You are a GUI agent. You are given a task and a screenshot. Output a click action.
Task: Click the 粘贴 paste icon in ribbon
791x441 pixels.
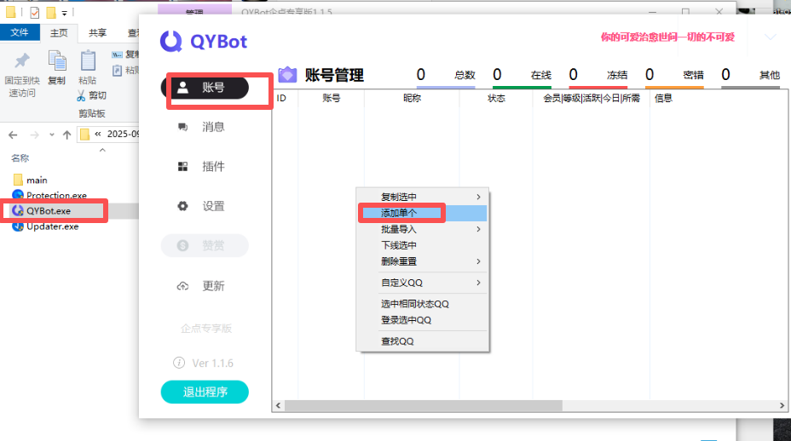(88, 61)
